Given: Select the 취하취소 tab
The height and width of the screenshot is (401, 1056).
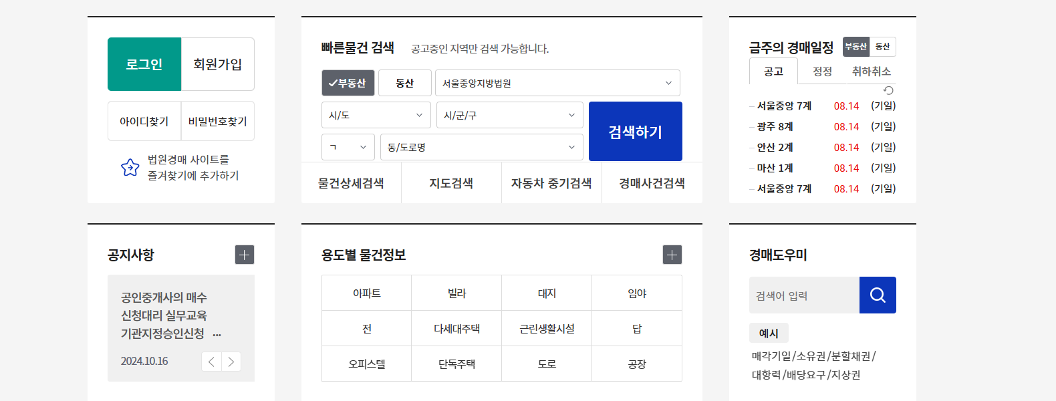Looking at the screenshot, I should 872,72.
